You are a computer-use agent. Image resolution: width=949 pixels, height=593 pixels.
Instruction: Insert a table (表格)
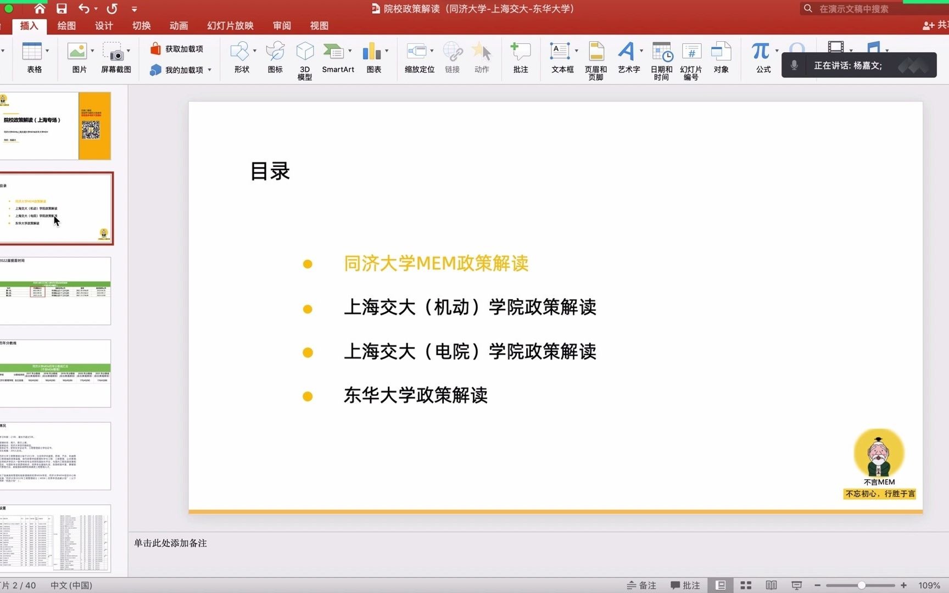tap(34, 58)
